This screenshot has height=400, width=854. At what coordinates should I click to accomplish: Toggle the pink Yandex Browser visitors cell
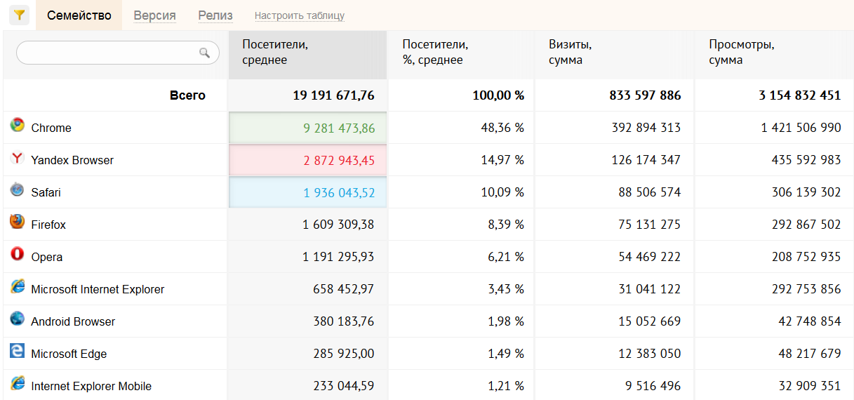coord(307,160)
